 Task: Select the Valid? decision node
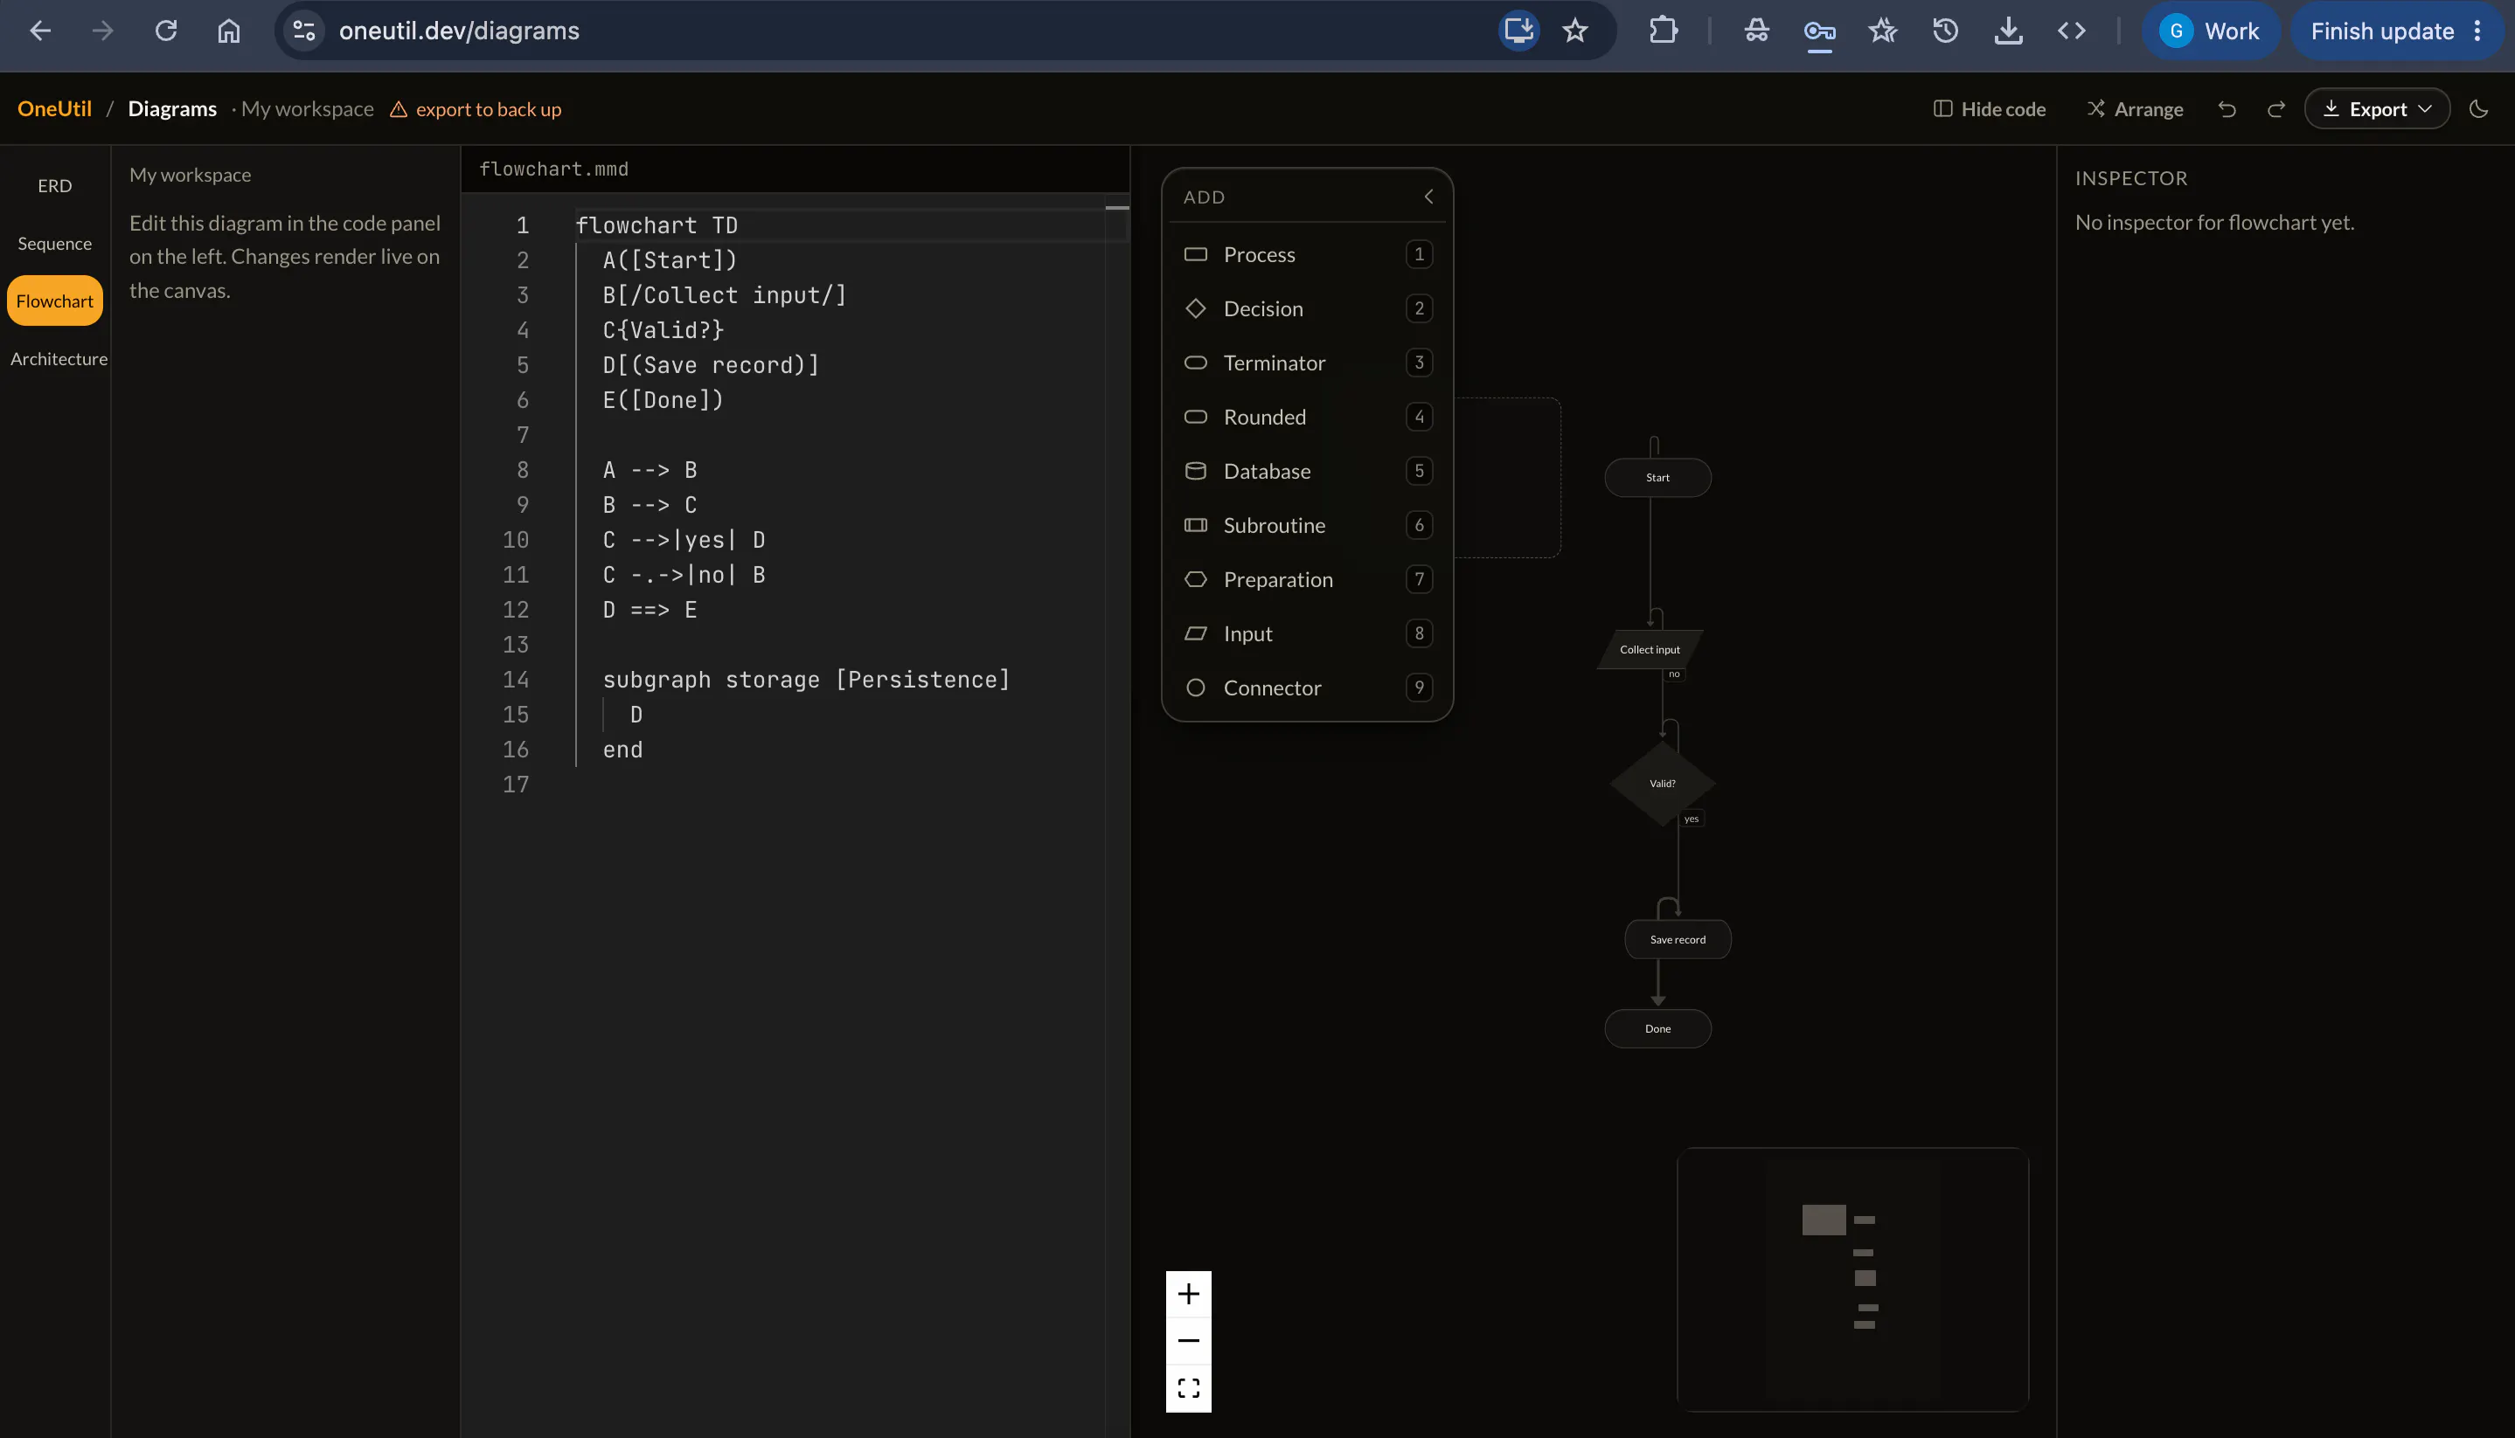coord(1662,783)
